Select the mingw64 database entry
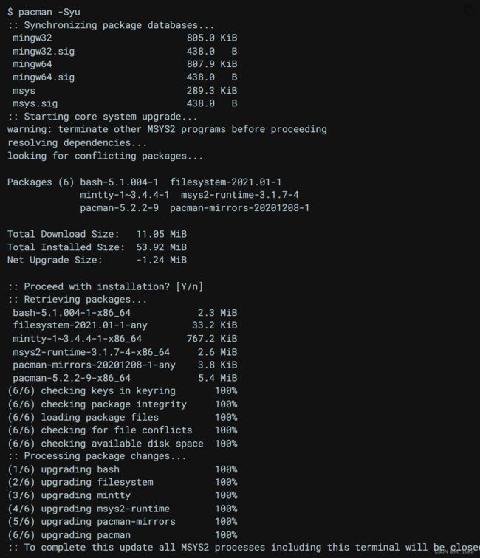 tap(125, 64)
